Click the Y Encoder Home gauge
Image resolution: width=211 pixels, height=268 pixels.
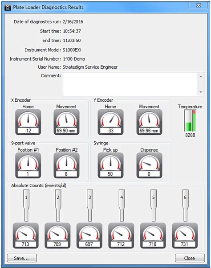click(110, 122)
